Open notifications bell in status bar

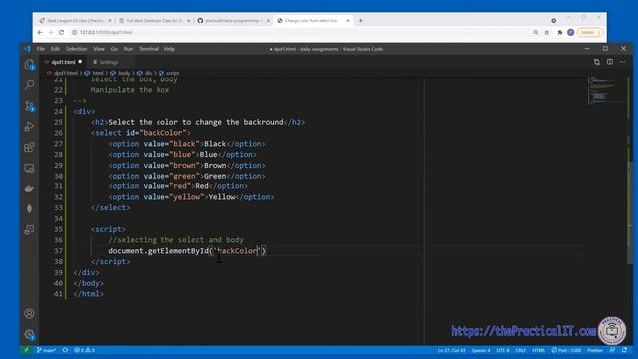624,350
